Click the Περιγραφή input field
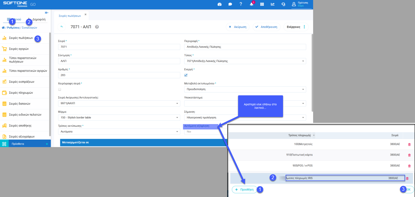Viewport: 415px width, 197px height. click(x=245, y=47)
